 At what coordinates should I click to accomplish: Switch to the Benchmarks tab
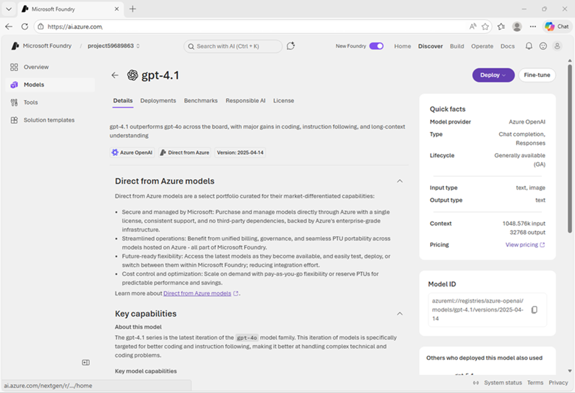click(x=201, y=101)
